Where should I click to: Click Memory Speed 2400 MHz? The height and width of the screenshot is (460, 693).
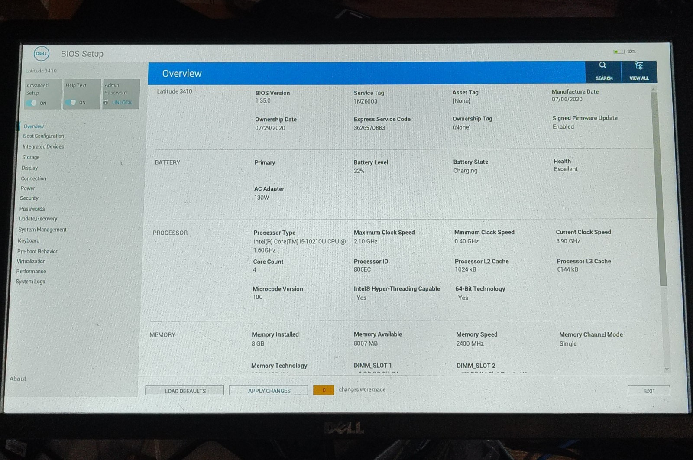tap(470, 343)
